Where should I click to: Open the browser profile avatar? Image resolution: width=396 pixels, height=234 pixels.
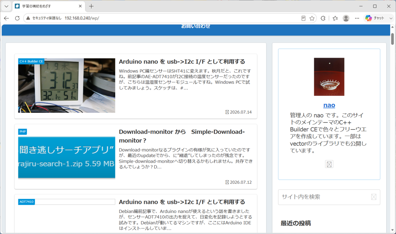pyautogui.click(x=346, y=18)
